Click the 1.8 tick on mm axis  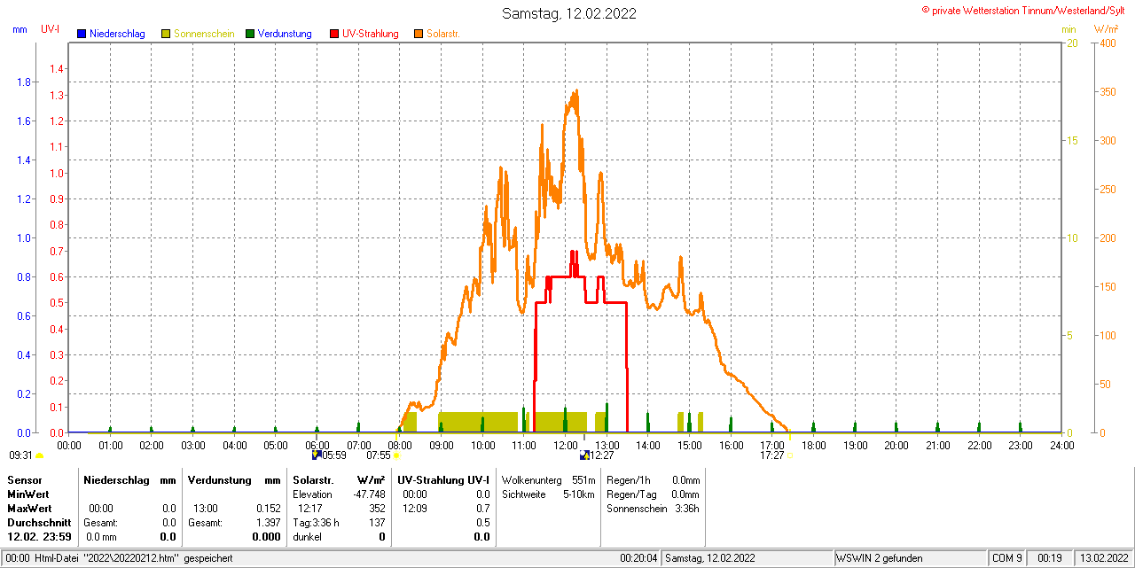click(x=24, y=82)
